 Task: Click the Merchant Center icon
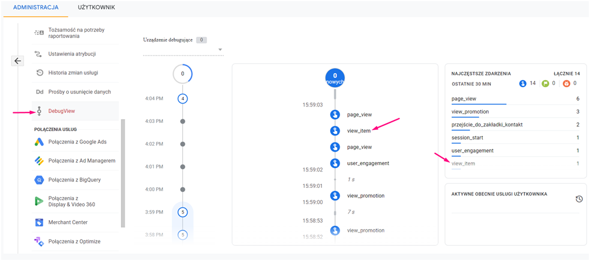click(39, 222)
